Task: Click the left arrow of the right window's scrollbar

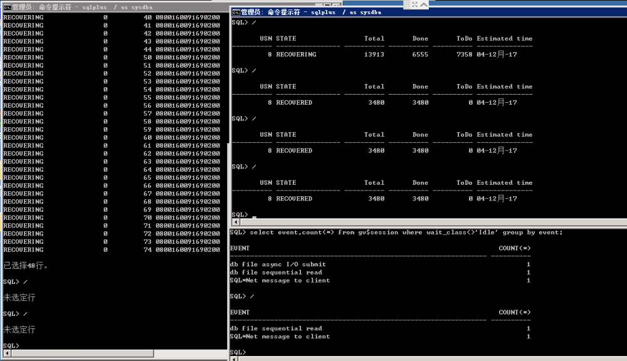Action: (x=236, y=222)
